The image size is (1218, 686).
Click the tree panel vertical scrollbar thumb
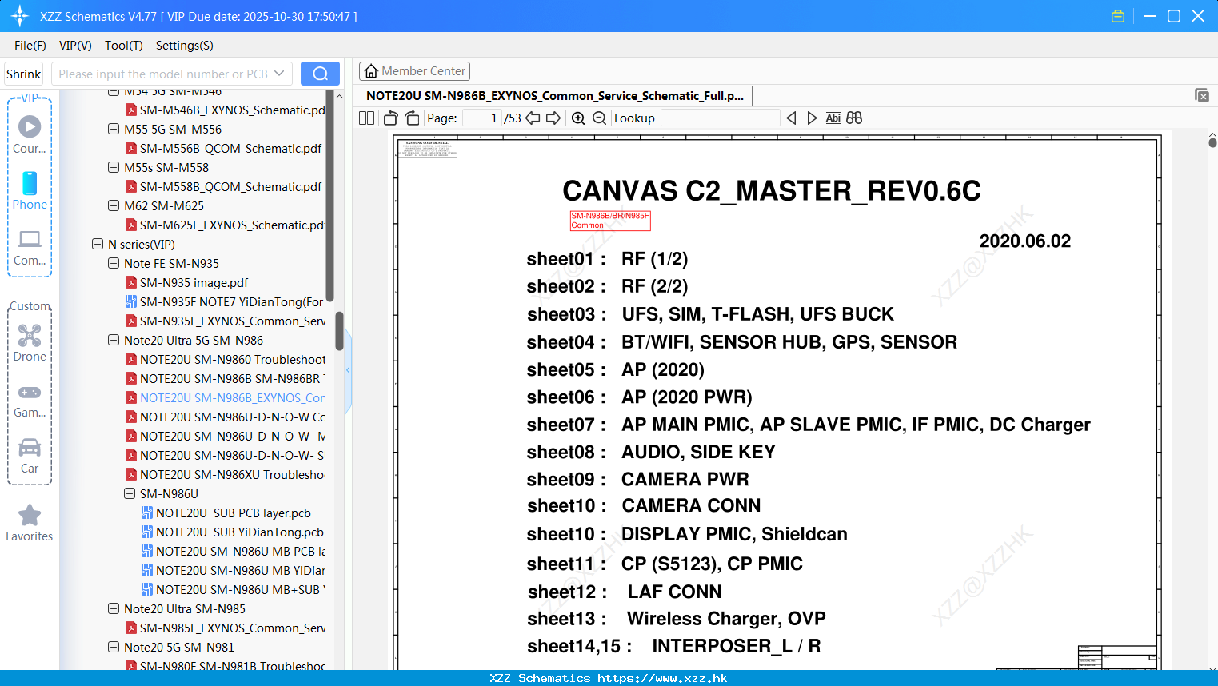[x=339, y=331]
